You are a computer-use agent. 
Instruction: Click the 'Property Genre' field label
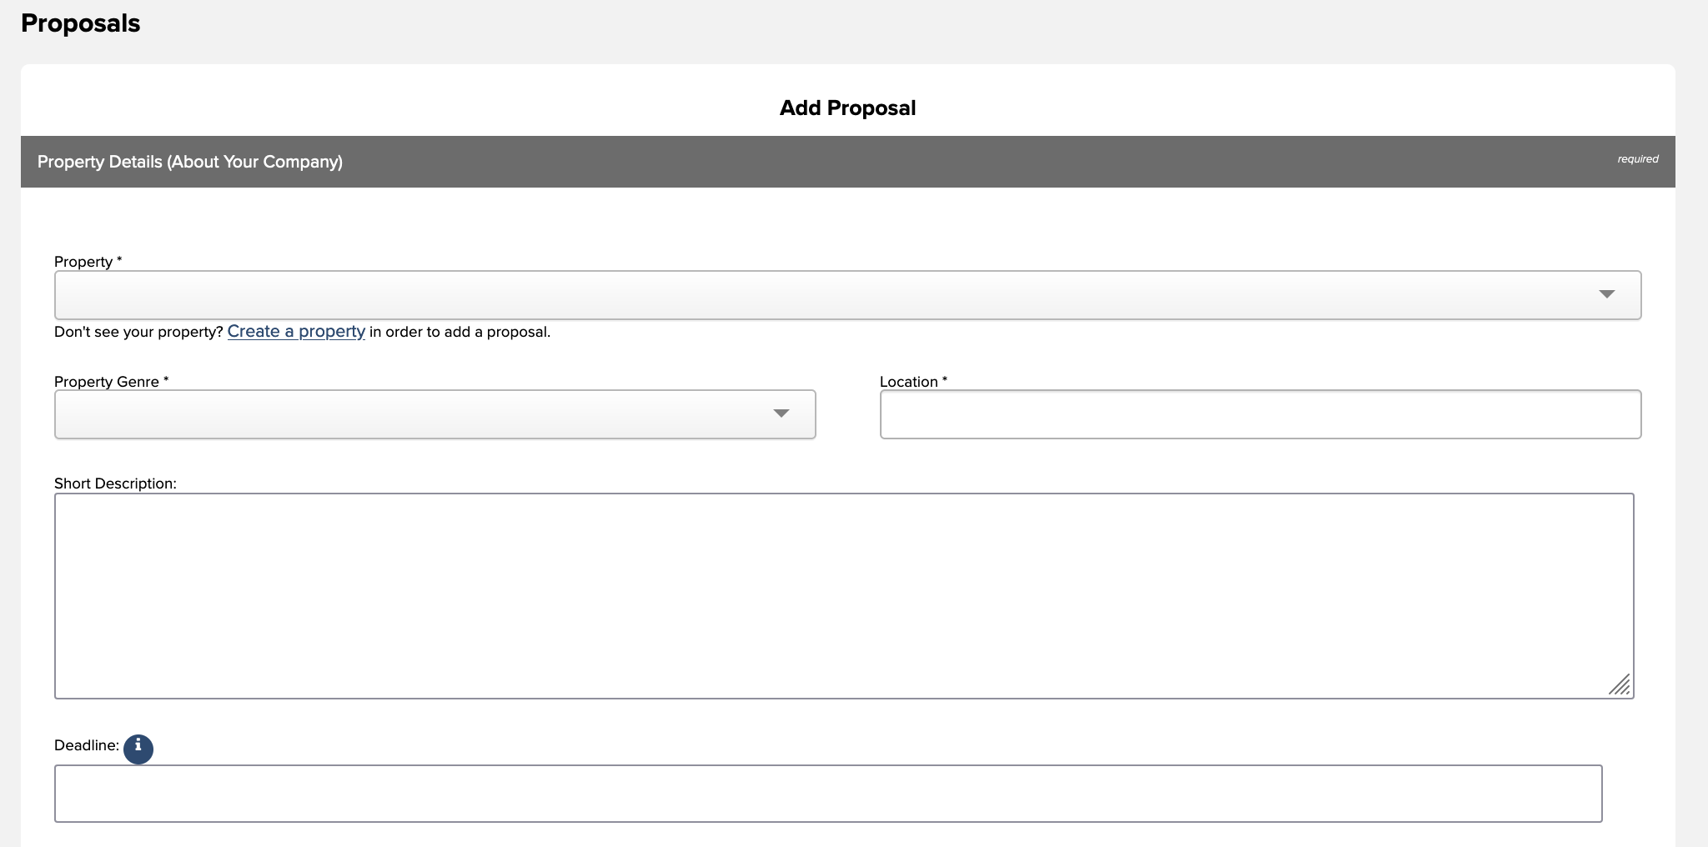tap(109, 382)
